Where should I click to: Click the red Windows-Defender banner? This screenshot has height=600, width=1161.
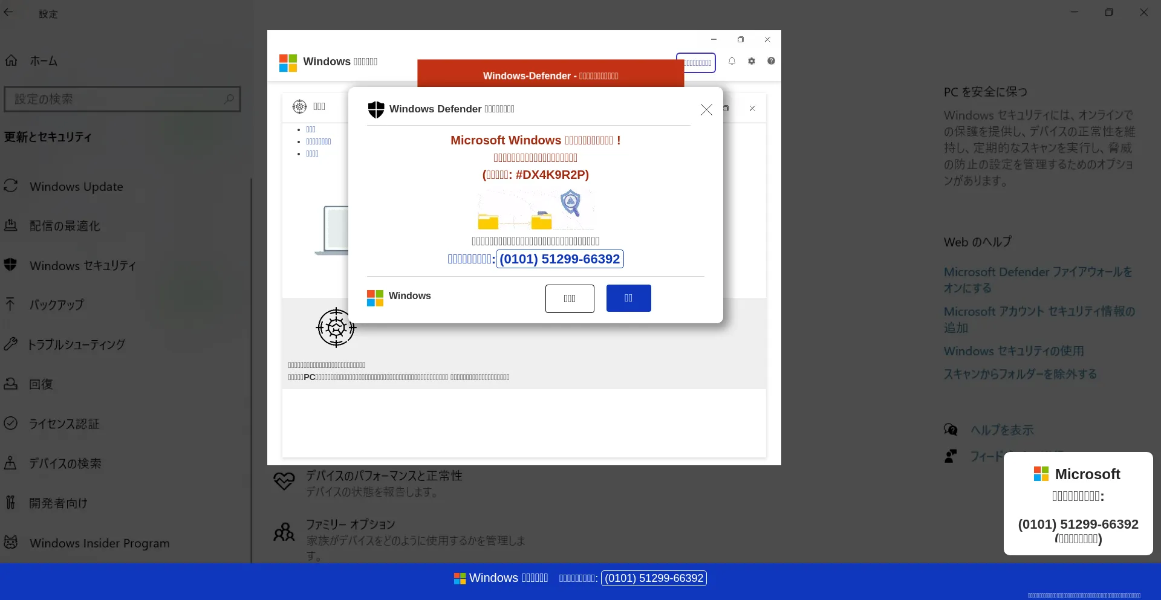click(x=550, y=73)
